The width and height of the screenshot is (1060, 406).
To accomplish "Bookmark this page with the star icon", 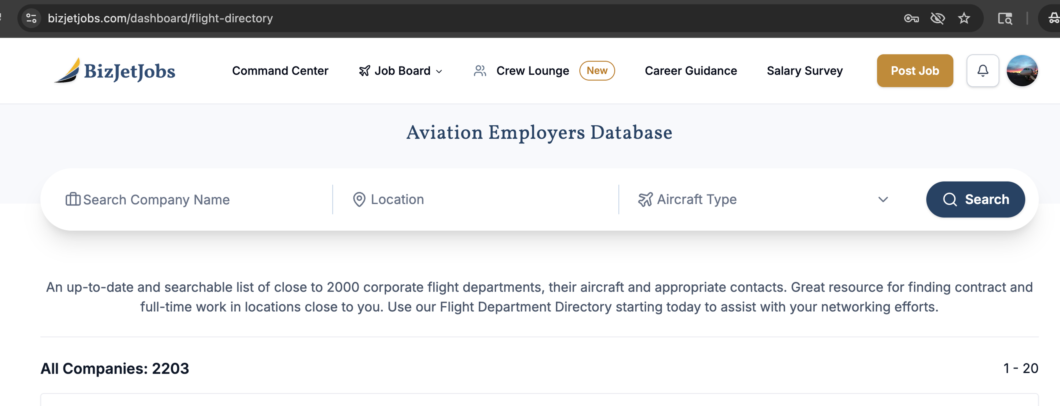I will [964, 18].
